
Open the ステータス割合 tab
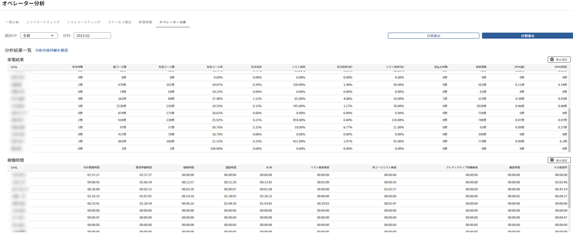[x=120, y=22]
